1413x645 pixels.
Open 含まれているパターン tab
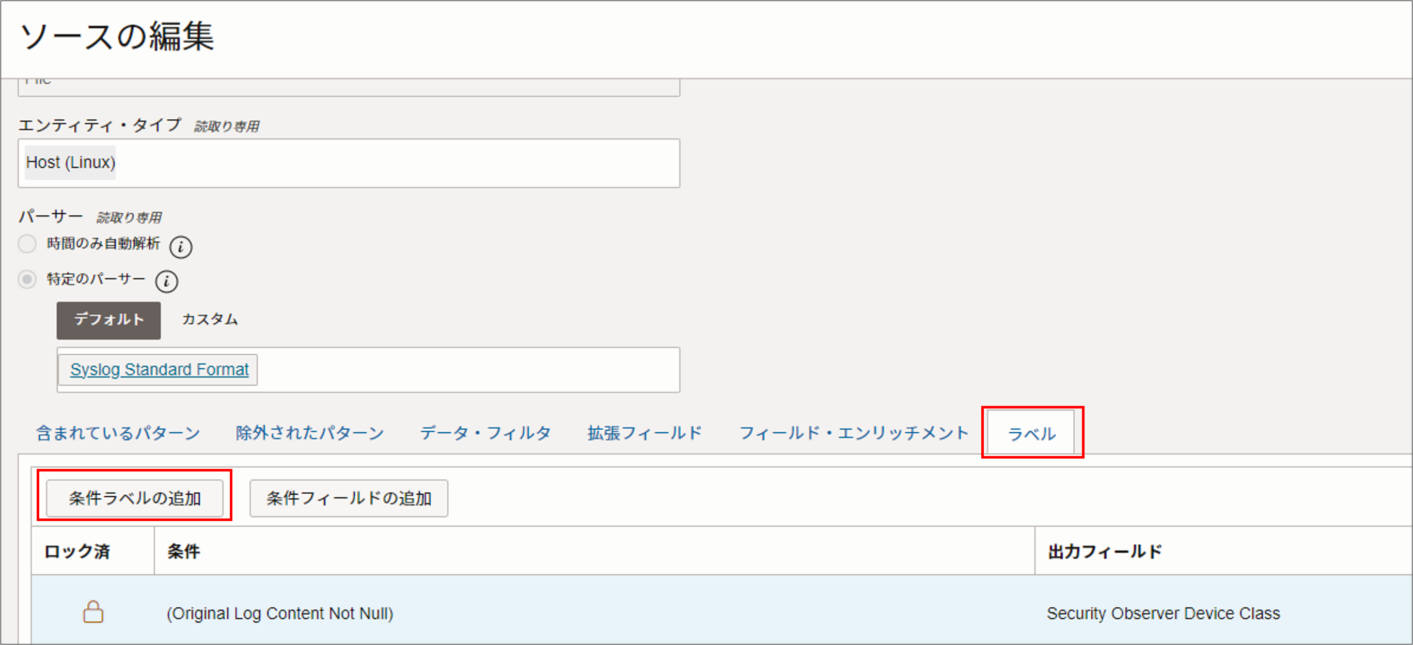click(118, 433)
